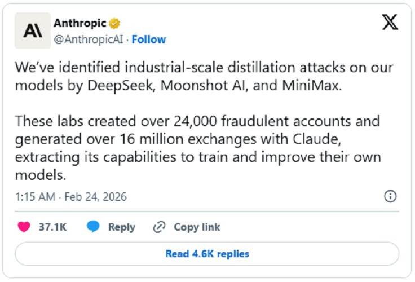Open Read 4.6K replies

[x=207, y=254]
